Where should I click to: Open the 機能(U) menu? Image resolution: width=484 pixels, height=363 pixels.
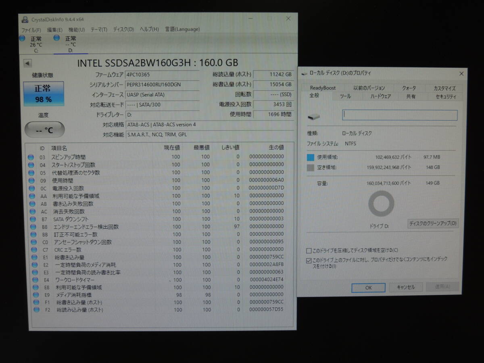pos(77,29)
